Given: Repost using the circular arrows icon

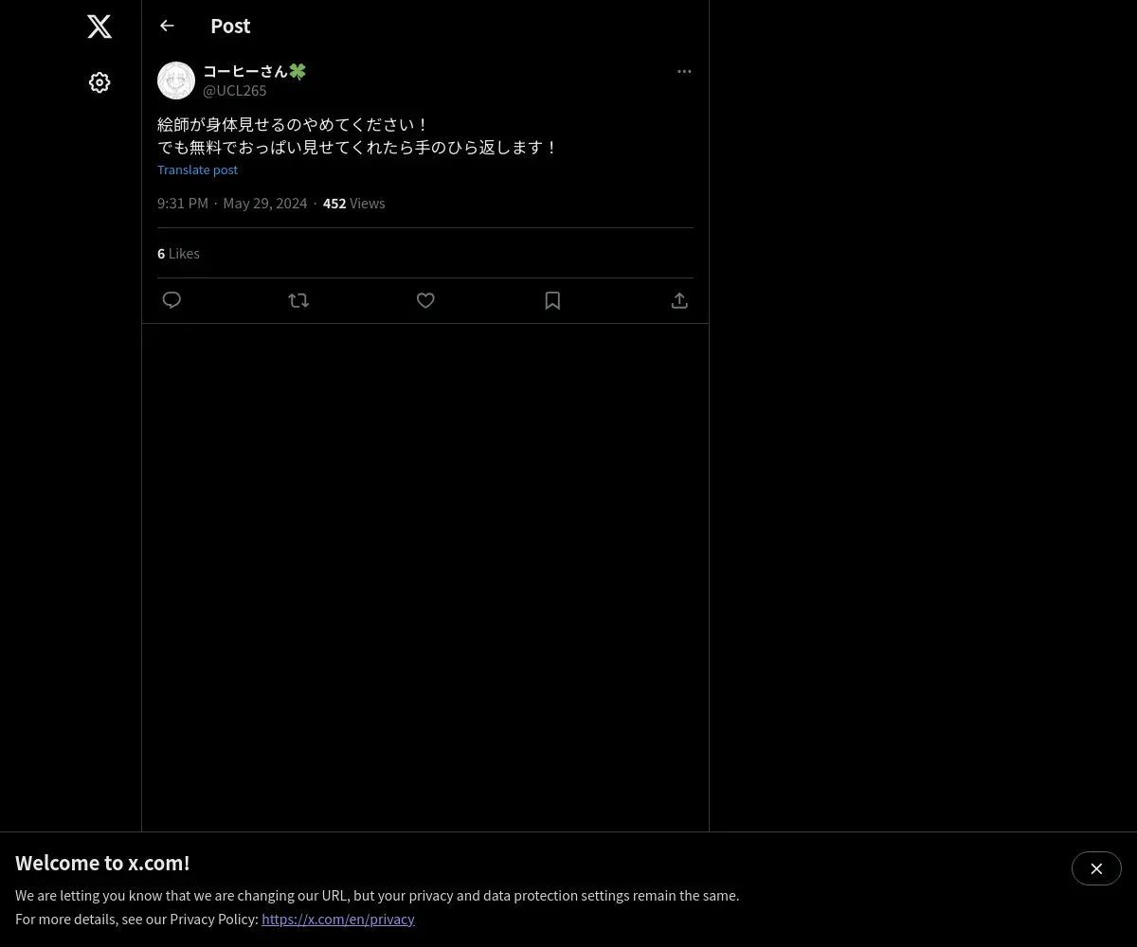Looking at the screenshot, I should [298, 300].
